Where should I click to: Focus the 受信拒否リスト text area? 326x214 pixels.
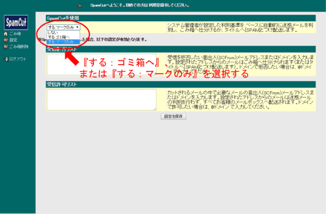(102, 65)
